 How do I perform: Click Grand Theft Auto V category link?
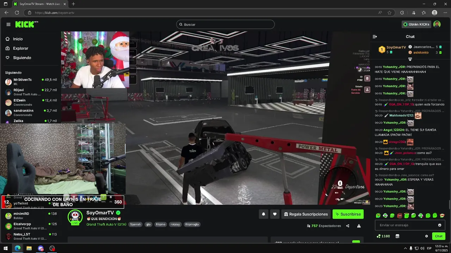[x=106, y=224]
